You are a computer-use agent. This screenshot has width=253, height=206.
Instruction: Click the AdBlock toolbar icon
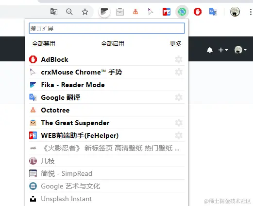pyautogui.click(x=198, y=12)
